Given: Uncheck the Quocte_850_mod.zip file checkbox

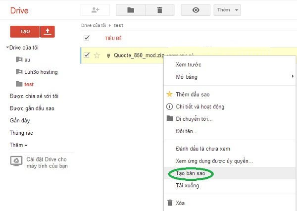Looking at the screenshot, I should 87,55.
